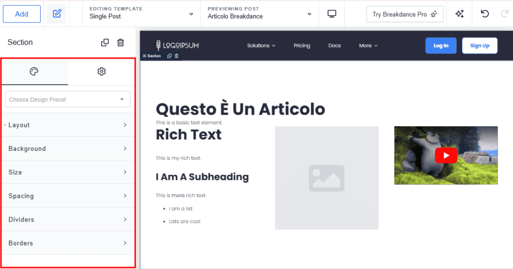Click Try Breakdance Pro button
Screen dimensions: 513x269
coord(405,14)
